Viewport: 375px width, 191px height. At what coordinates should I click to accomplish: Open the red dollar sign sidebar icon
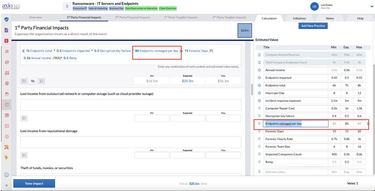point(7,41)
